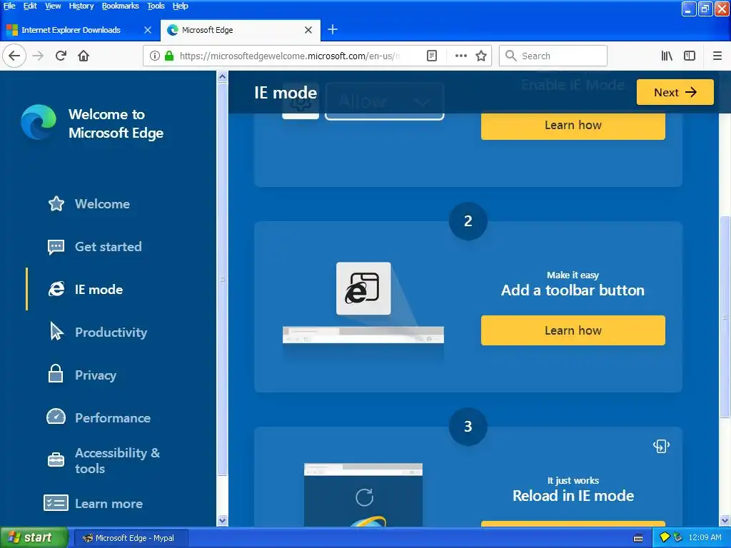The image size is (731, 548).
Task: Go to Get started section
Action: tap(109, 246)
